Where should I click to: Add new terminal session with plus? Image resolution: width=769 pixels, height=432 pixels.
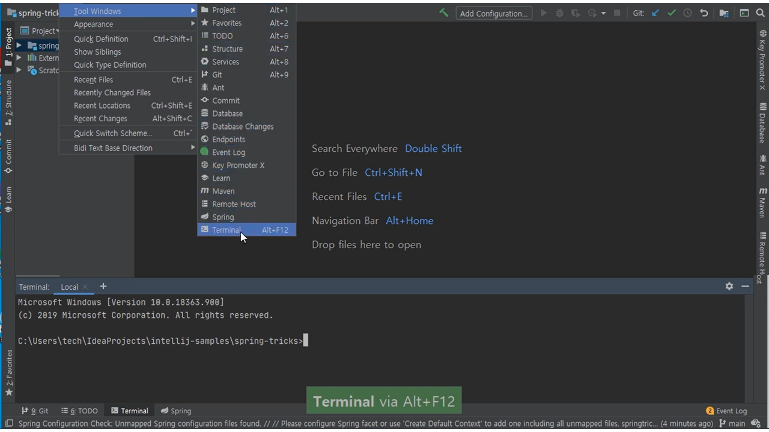(103, 286)
